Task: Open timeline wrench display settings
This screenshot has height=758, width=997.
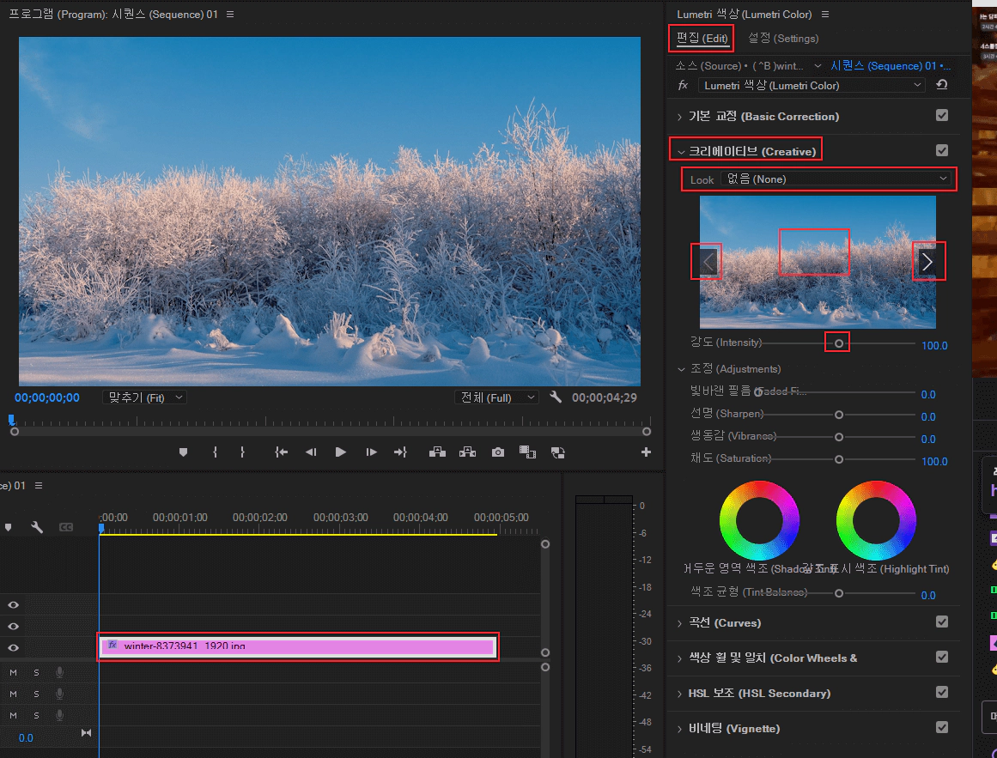Action: (37, 527)
